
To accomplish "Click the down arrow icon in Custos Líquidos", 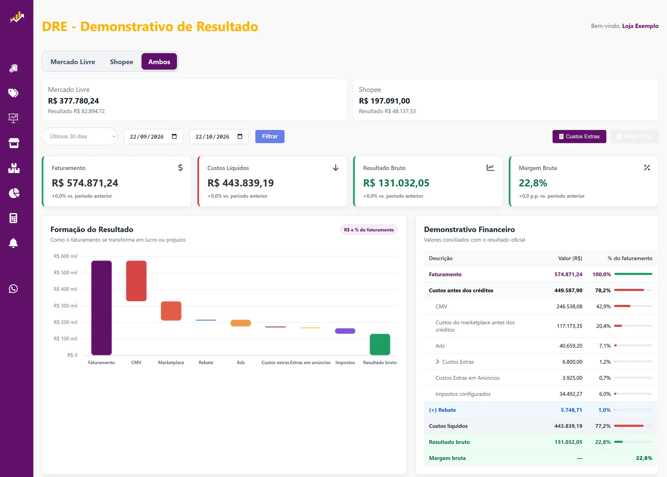I will coord(336,168).
